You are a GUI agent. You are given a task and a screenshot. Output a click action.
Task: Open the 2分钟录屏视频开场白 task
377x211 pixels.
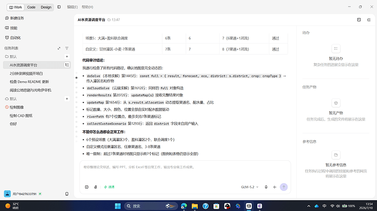[x=26, y=74]
